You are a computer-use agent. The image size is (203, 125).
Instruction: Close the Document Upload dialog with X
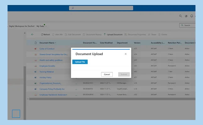point(126,54)
